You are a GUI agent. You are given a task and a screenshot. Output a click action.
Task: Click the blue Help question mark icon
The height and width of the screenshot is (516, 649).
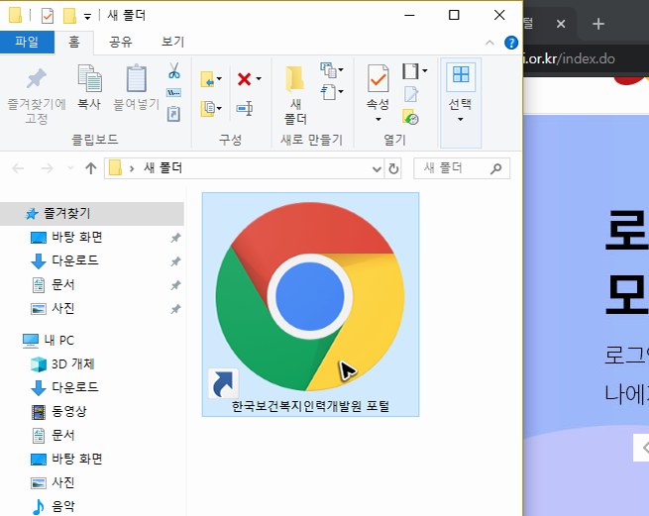coord(511,43)
